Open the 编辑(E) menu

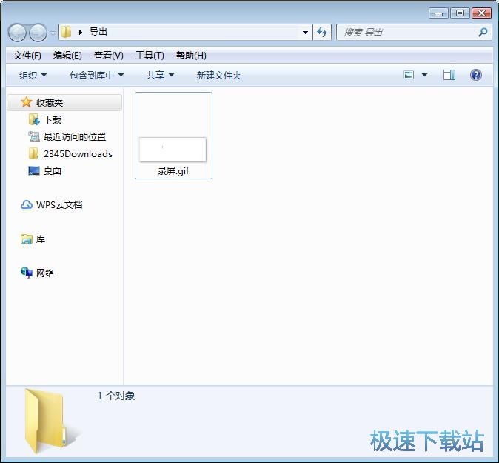(67, 56)
